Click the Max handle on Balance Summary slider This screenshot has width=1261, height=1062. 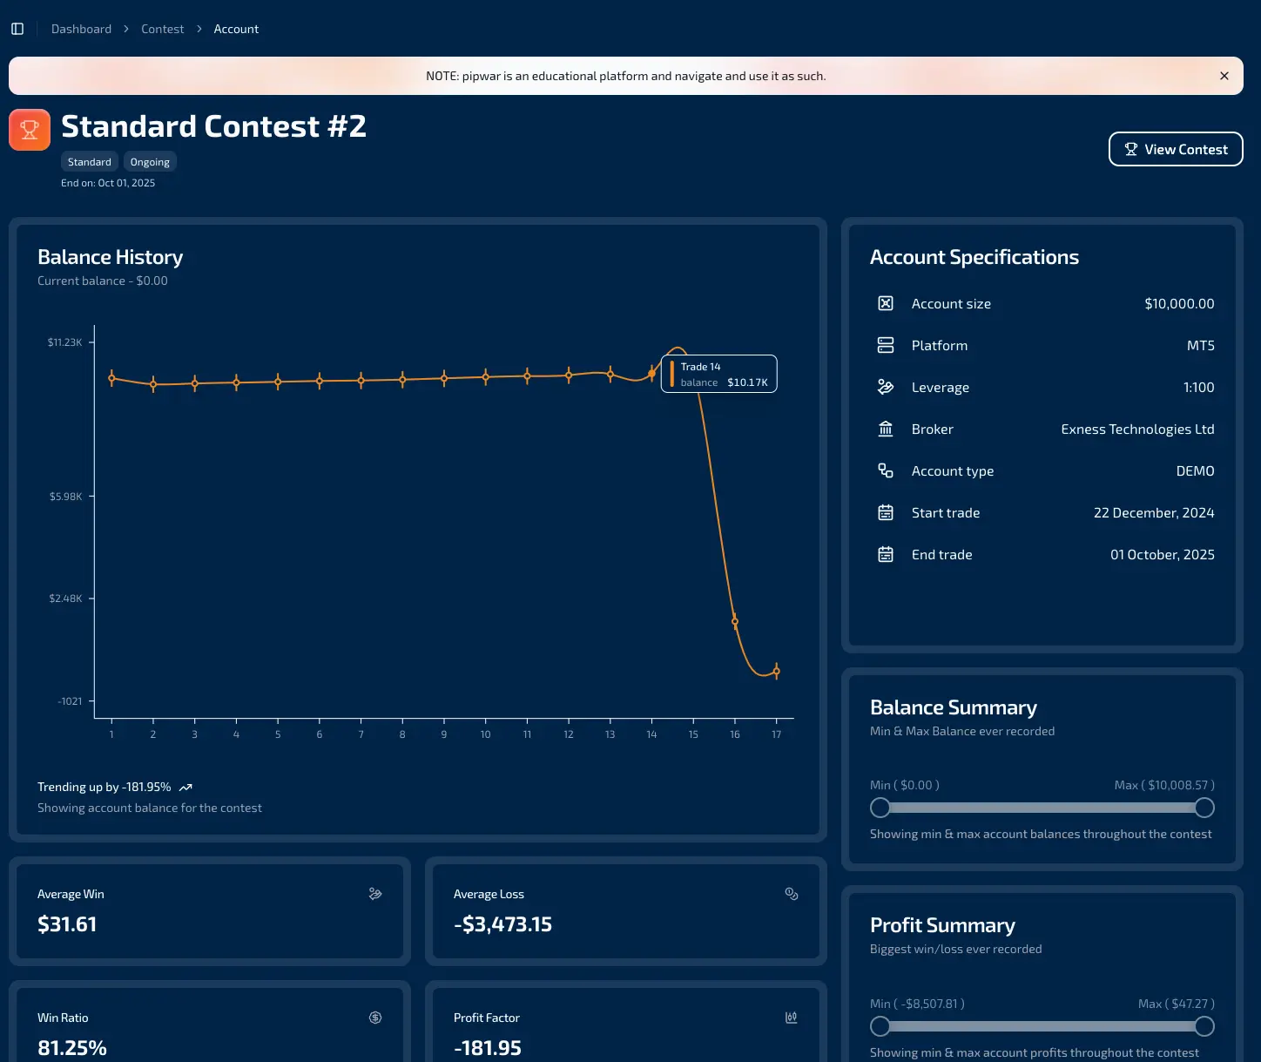pos(1204,808)
